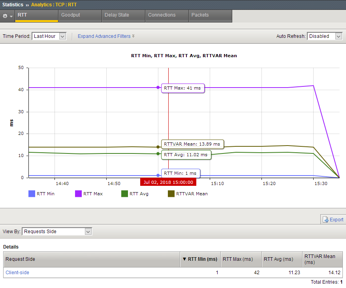Open the Packets tab
Screen dimensions: 346x288
(x=200, y=15)
